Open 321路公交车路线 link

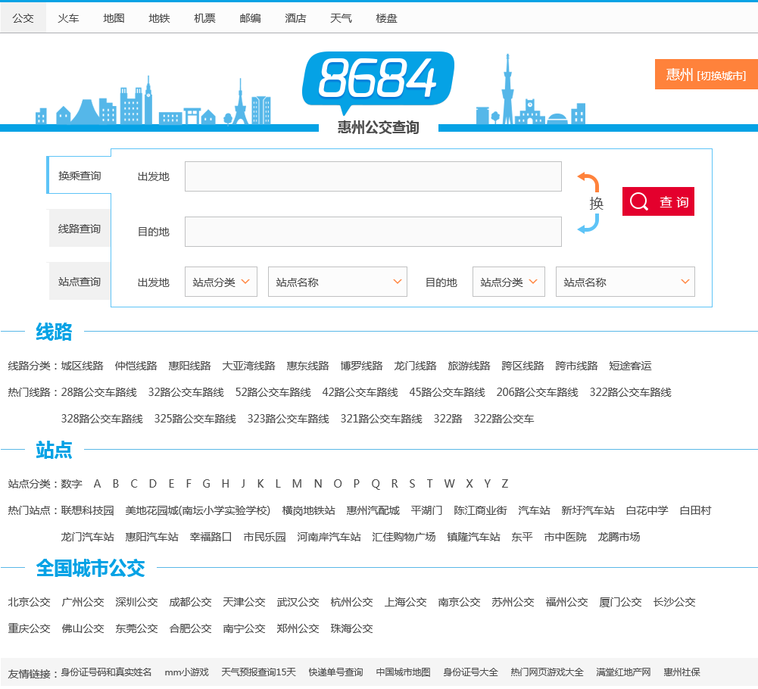coord(382,419)
